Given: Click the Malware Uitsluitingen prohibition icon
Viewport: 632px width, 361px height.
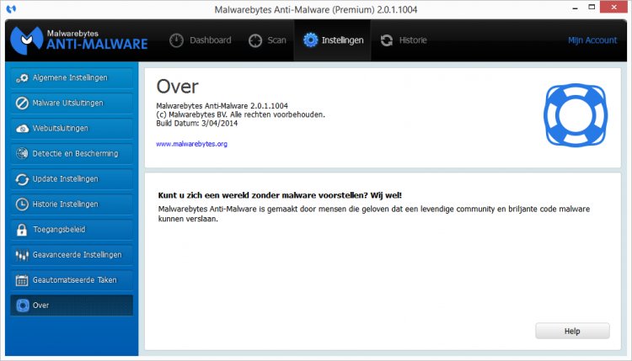Looking at the screenshot, I should coord(22,103).
